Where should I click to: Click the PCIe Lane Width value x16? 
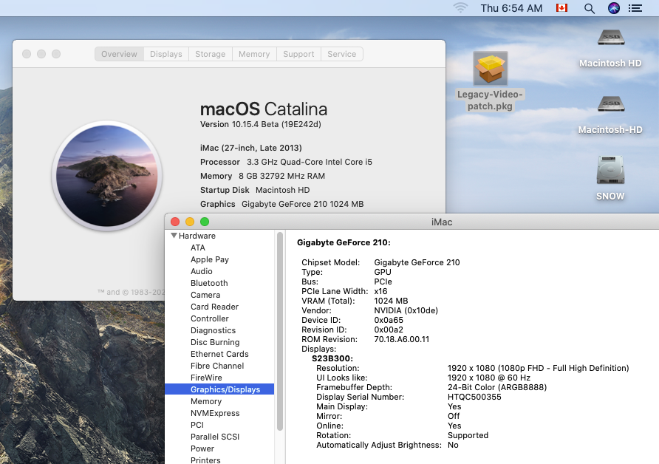tap(380, 291)
